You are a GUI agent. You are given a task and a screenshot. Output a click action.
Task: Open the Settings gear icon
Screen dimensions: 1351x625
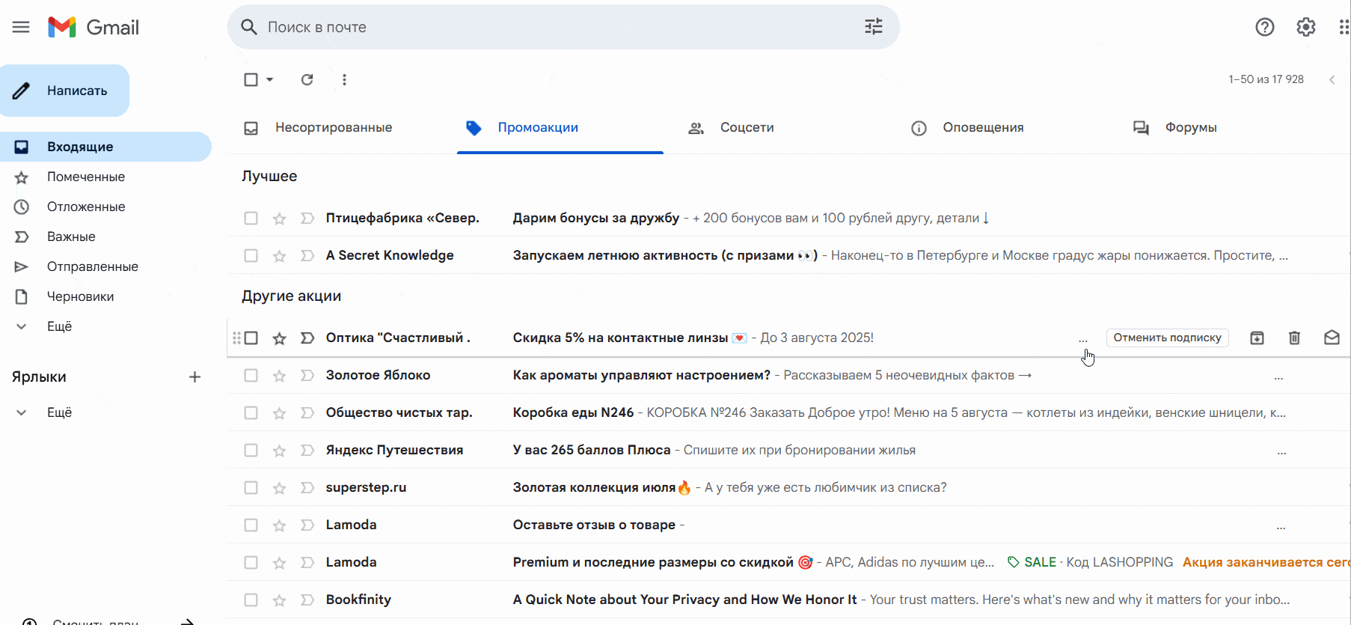[1306, 27]
